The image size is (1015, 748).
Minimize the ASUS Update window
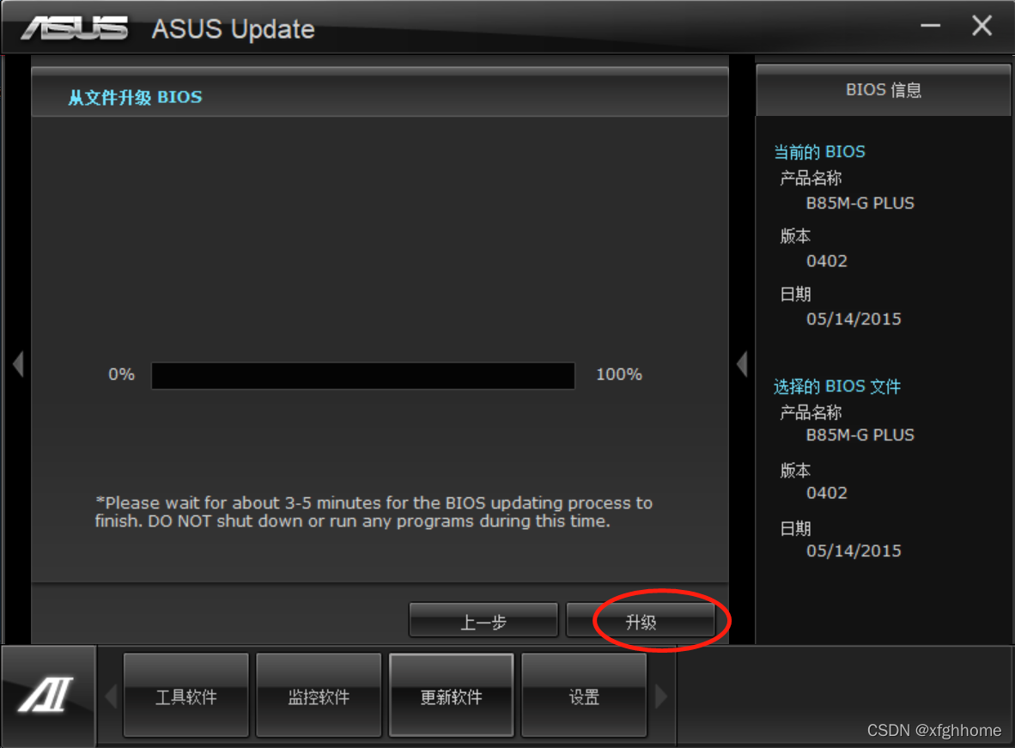point(930,26)
